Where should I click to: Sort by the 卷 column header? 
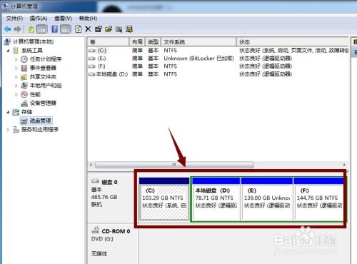pyautogui.click(x=109, y=42)
